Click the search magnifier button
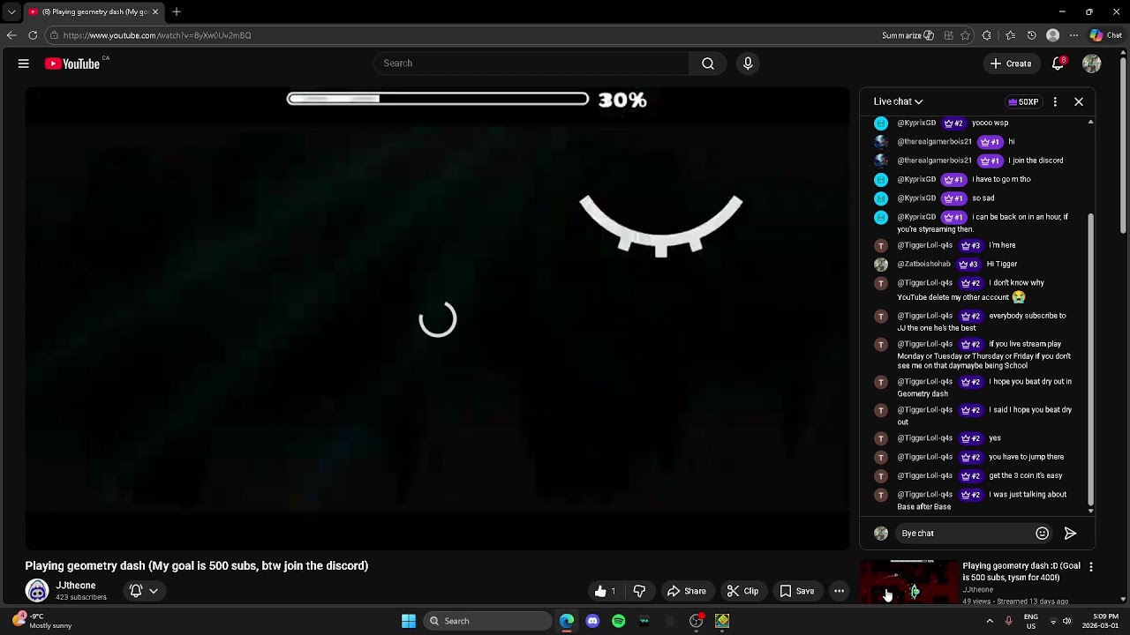The image size is (1130, 635). [708, 63]
